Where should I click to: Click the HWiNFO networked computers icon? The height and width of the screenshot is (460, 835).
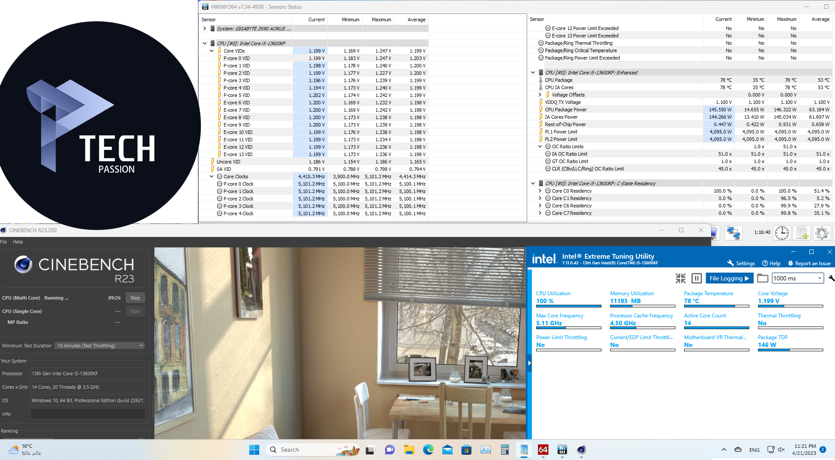coord(734,233)
